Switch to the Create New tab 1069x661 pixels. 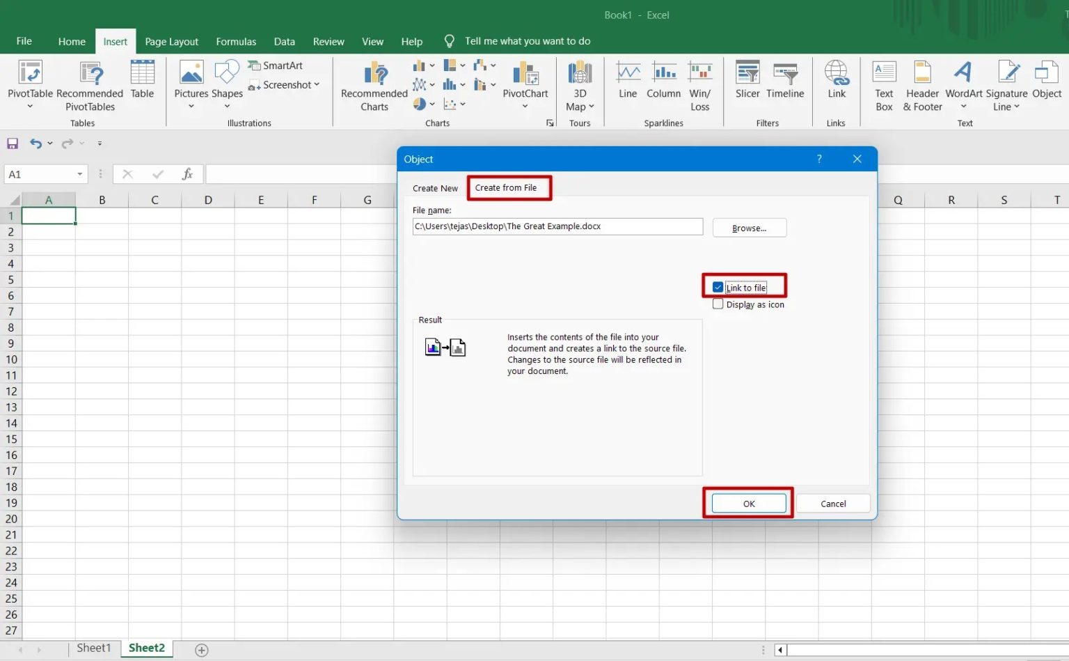[434, 187]
